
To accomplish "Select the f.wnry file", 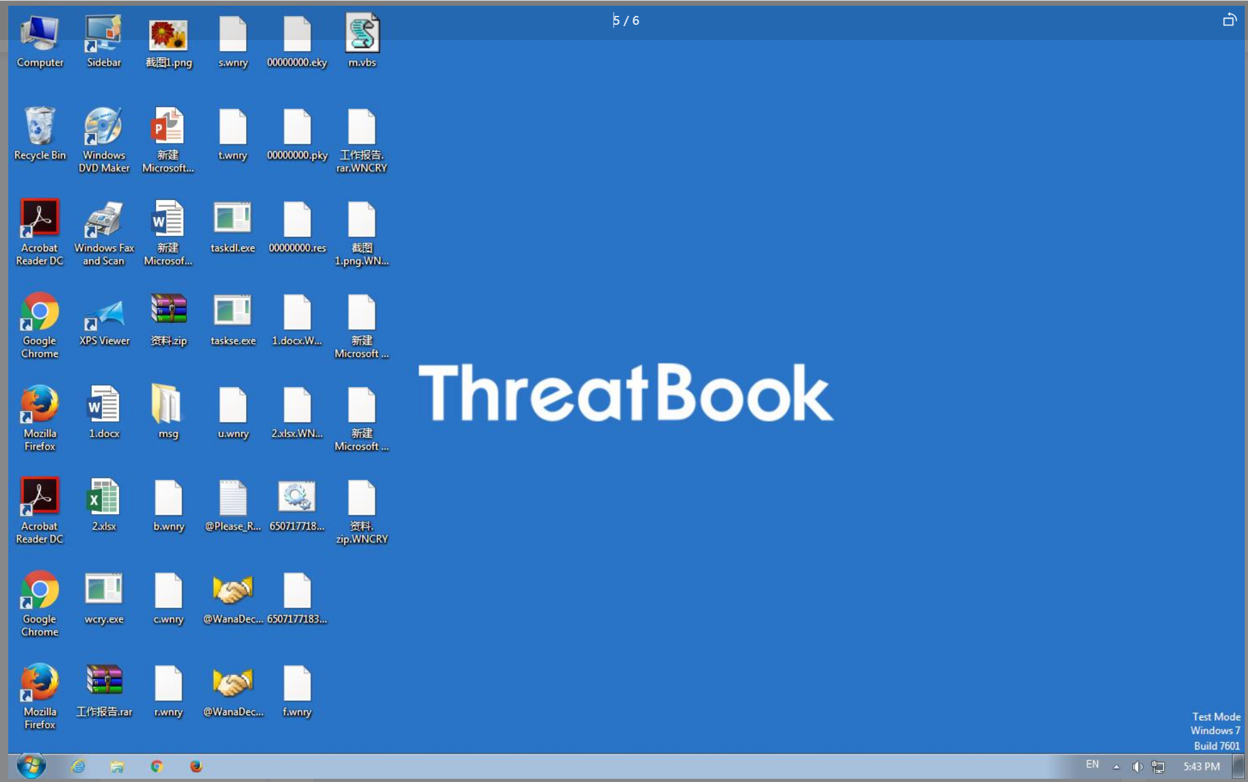I will [x=297, y=692].
